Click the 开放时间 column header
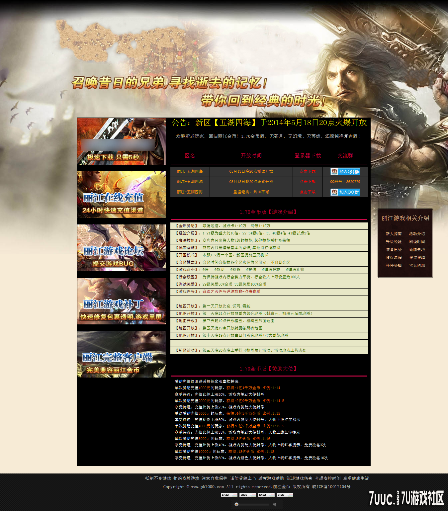448x511 pixels. [251, 156]
